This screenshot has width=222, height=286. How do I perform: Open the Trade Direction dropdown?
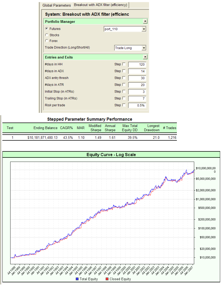click(x=144, y=48)
